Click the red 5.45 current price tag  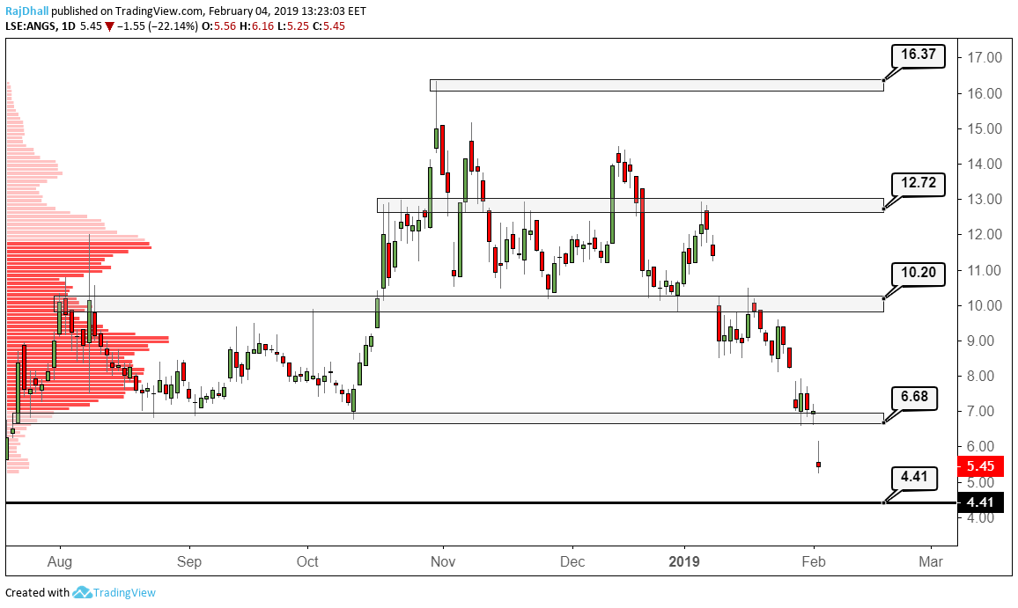(980, 466)
